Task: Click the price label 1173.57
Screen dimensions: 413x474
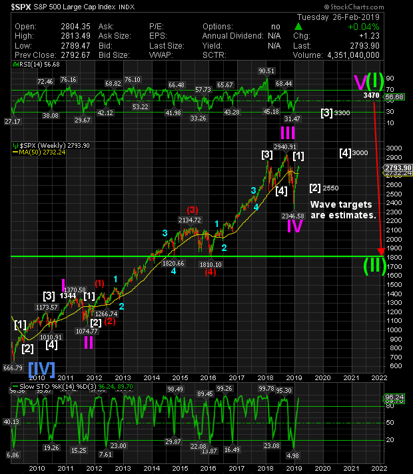Action: point(47,308)
